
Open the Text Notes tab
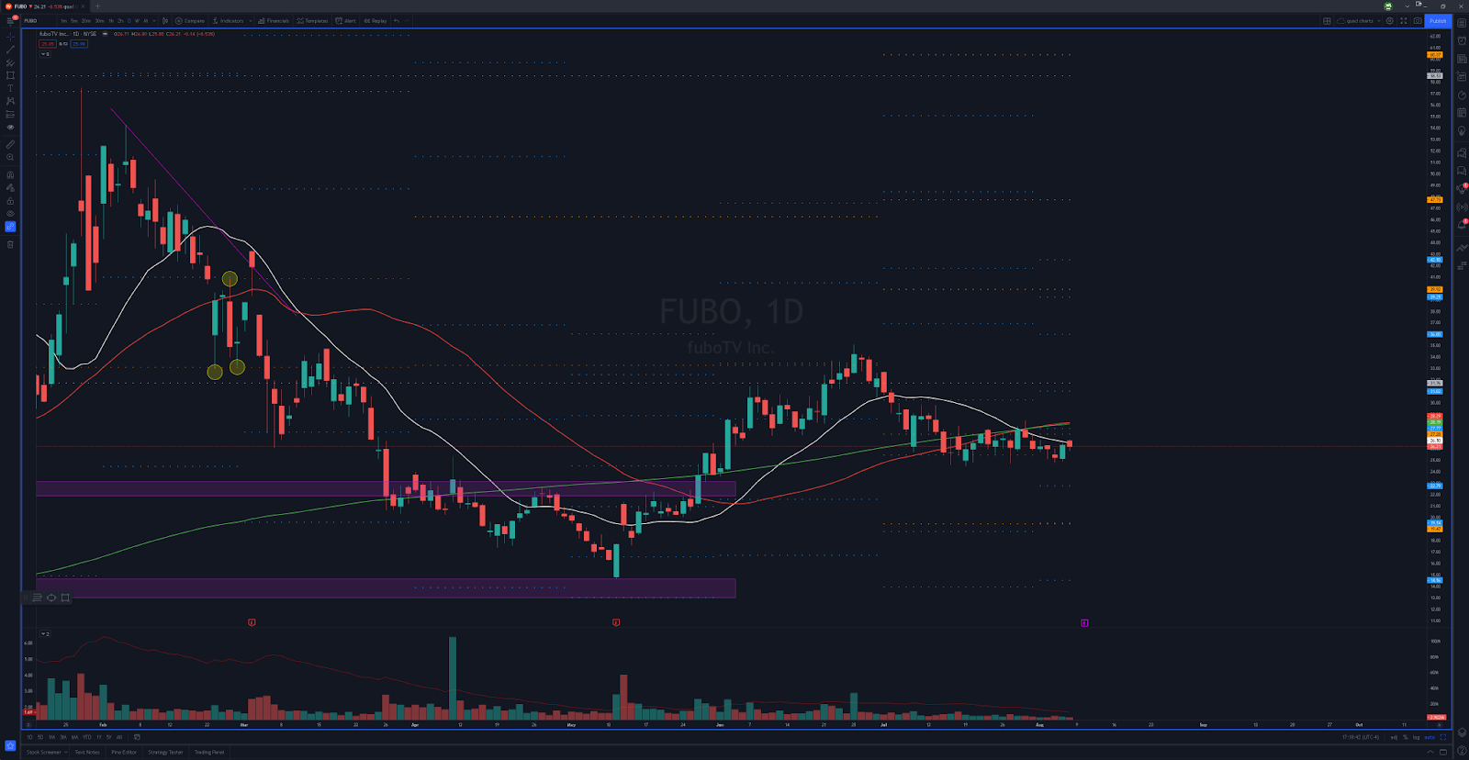[x=87, y=753]
